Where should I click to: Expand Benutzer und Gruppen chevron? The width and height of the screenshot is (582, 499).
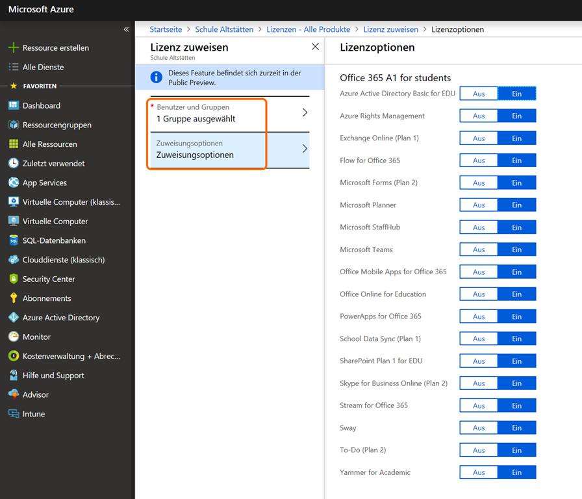click(x=305, y=113)
